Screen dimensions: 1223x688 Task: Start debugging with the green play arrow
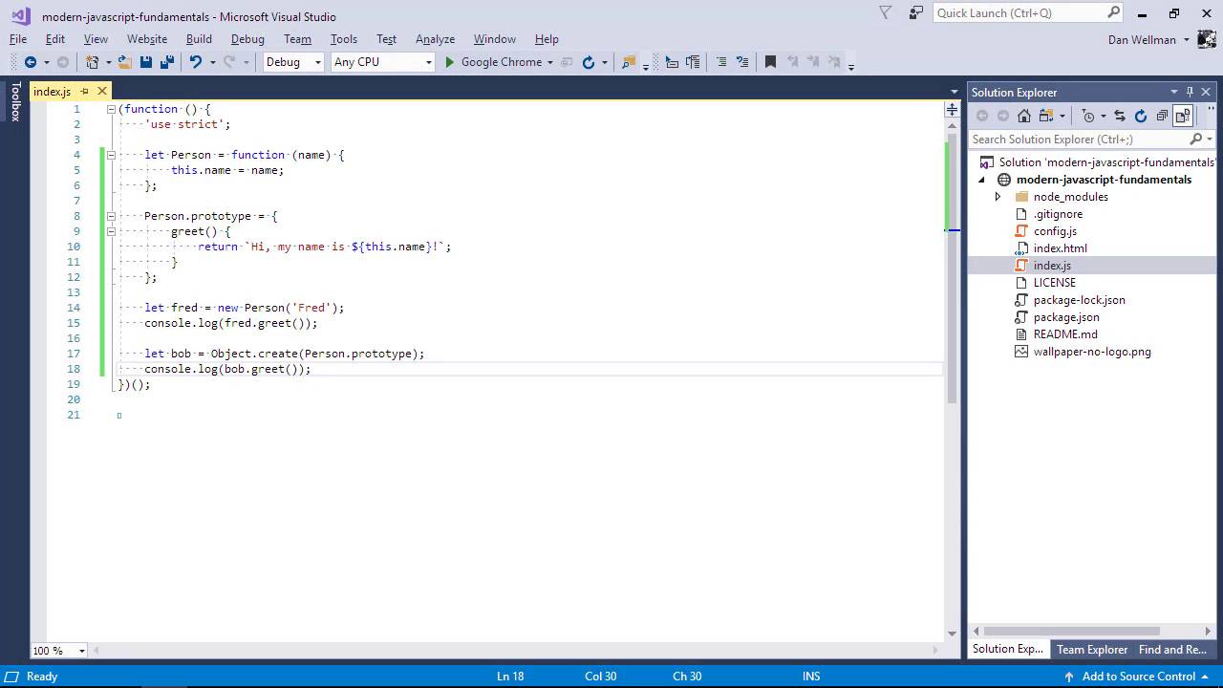coord(449,62)
